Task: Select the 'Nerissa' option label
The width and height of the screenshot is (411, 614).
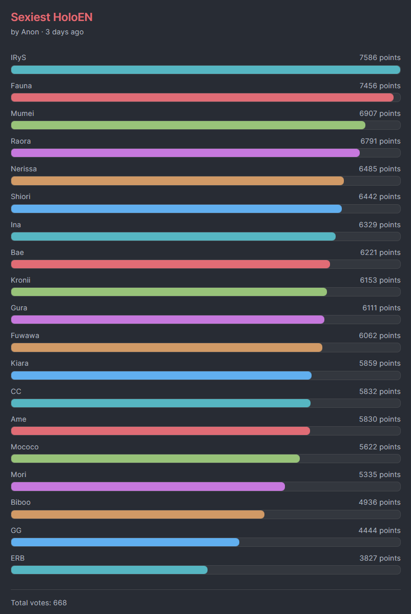Action: click(x=24, y=169)
